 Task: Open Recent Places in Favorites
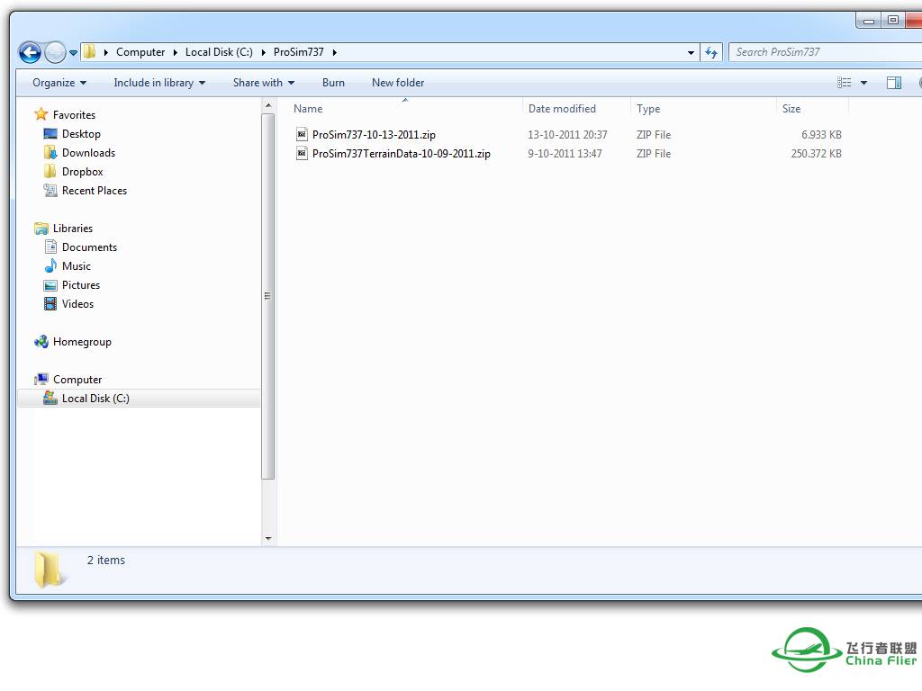94,191
